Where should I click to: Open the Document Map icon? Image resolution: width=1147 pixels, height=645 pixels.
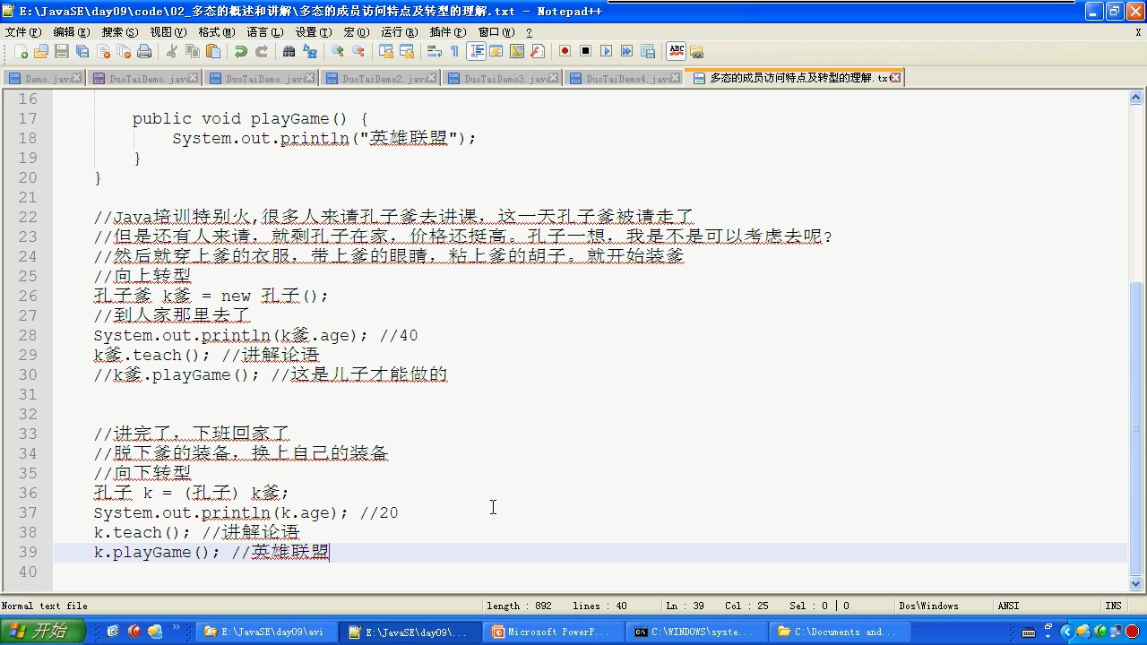coord(517,51)
